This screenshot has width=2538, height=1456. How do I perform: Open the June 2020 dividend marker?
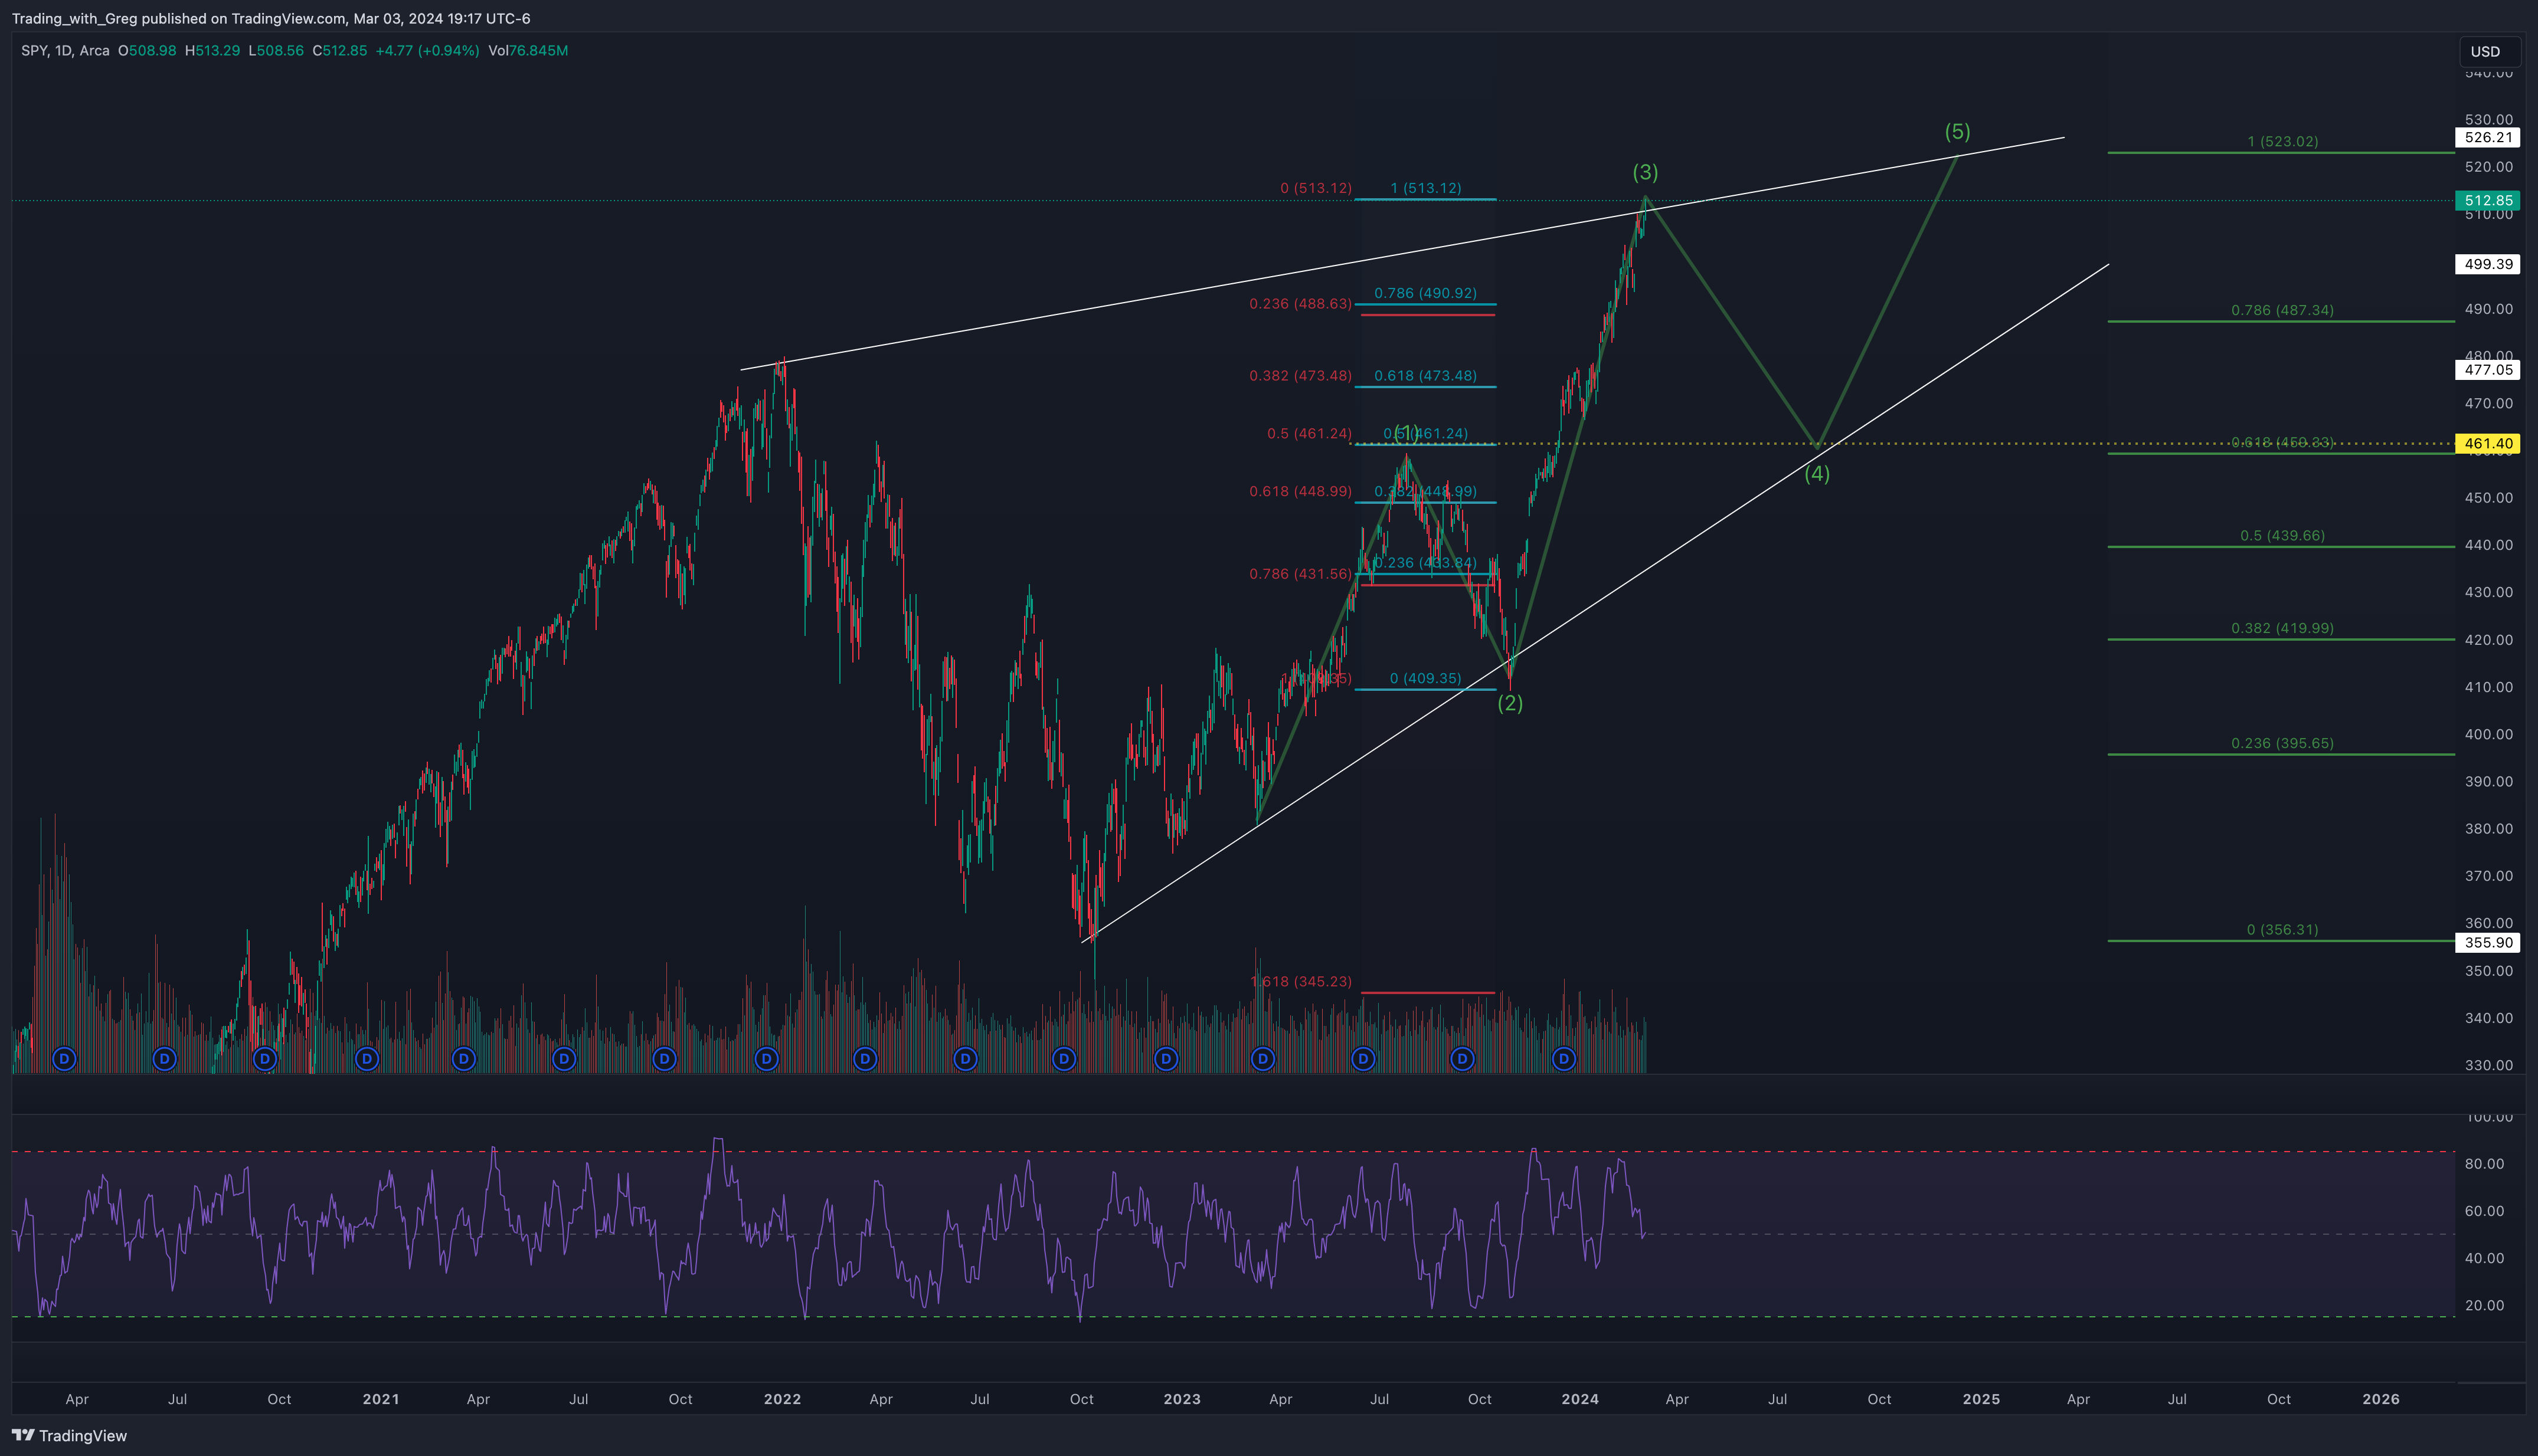[x=165, y=1058]
